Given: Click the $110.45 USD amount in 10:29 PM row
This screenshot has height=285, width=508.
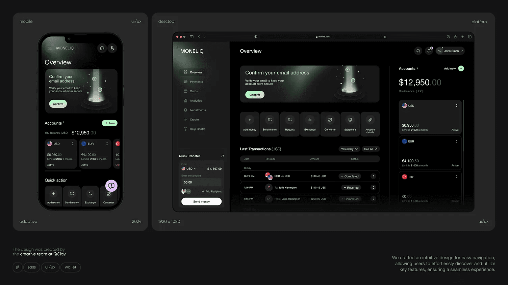Looking at the screenshot, I should tap(319, 176).
